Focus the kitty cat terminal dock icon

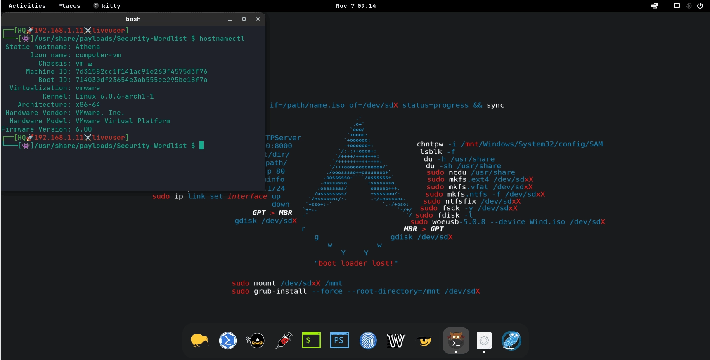point(456,341)
